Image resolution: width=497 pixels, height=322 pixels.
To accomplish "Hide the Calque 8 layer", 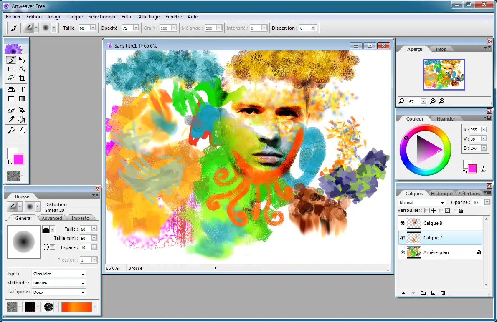I will point(403,223).
